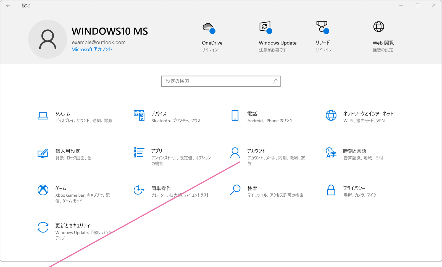The image size is (442, 267).
Task: Click the Windows Update label in header
Action: (x=278, y=43)
